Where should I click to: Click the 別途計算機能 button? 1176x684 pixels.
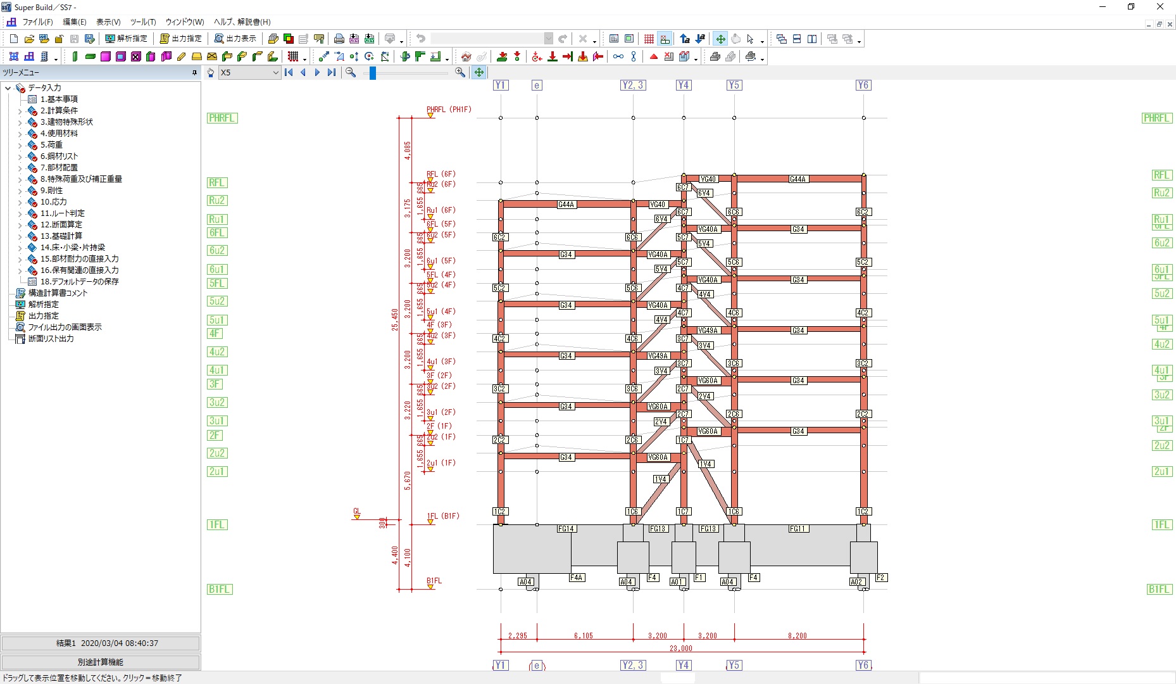click(x=101, y=662)
